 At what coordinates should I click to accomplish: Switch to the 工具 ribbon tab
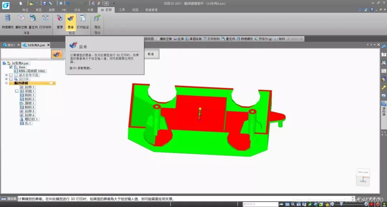122,10
